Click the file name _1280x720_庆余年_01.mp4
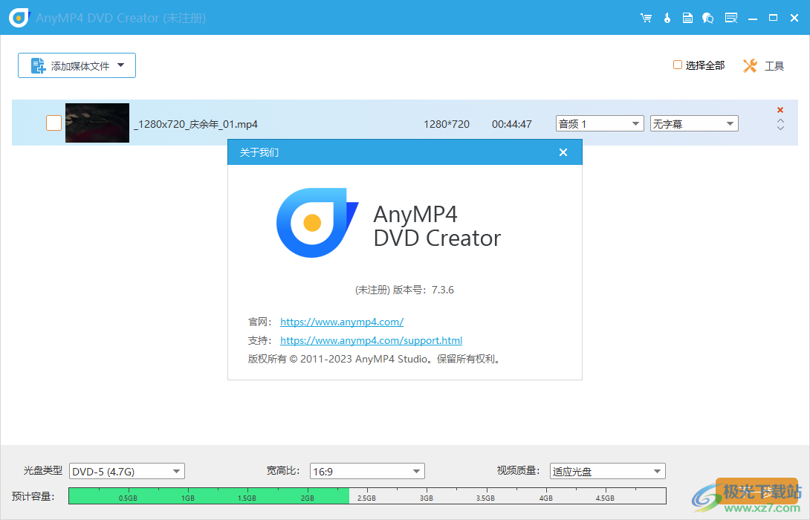Screen dimensions: 810x520 point(195,124)
